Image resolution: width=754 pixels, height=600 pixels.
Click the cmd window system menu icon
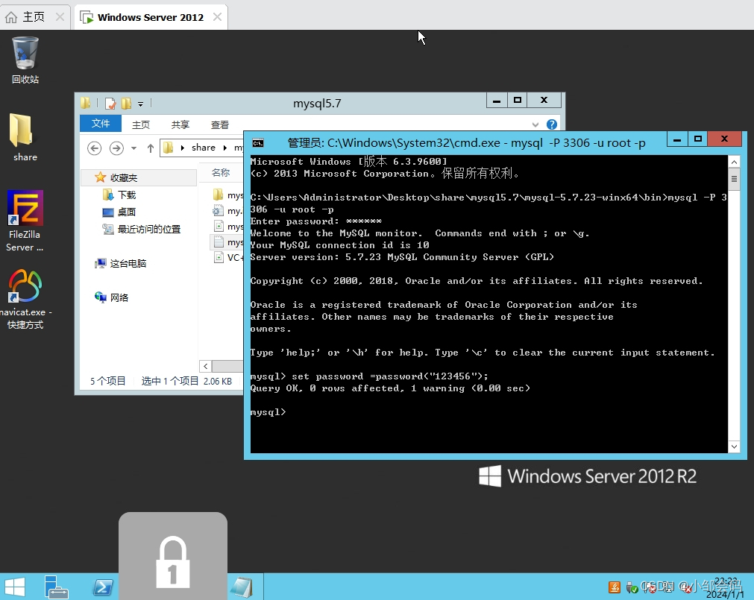coord(258,143)
